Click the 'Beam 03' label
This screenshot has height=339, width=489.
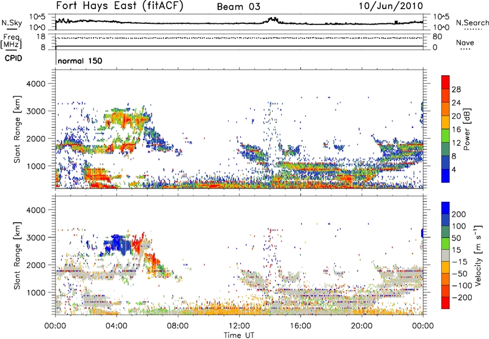238,7
